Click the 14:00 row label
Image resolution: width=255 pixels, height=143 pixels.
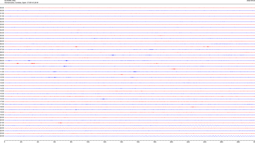2,86
